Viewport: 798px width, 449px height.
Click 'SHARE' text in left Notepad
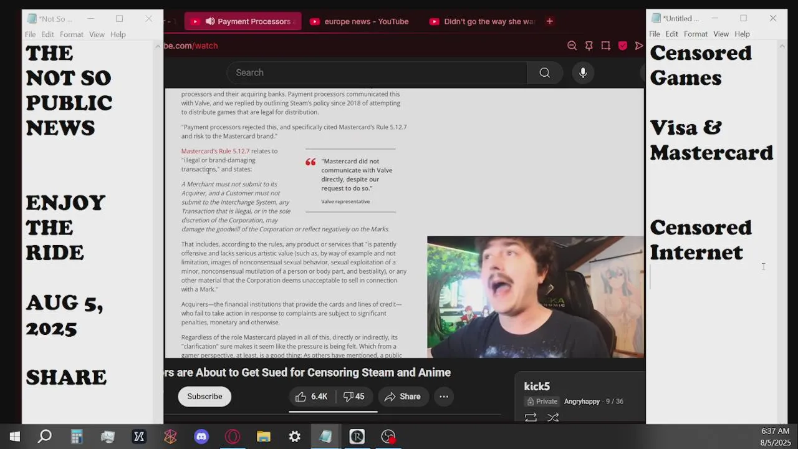pyautogui.click(x=66, y=377)
